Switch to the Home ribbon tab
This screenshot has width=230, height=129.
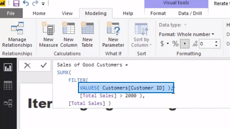point(39,13)
